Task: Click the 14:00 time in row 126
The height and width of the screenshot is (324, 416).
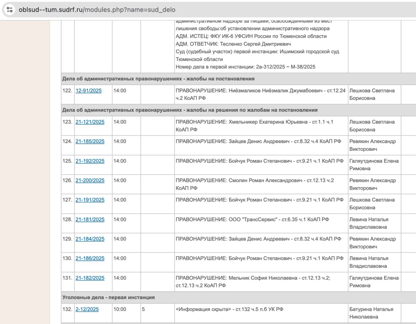Action: (120, 180)
